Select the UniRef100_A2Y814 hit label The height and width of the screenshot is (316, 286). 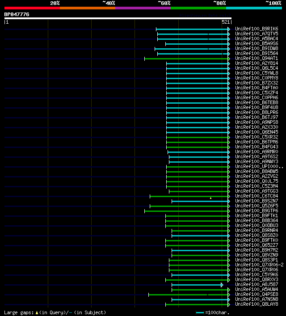257,63
